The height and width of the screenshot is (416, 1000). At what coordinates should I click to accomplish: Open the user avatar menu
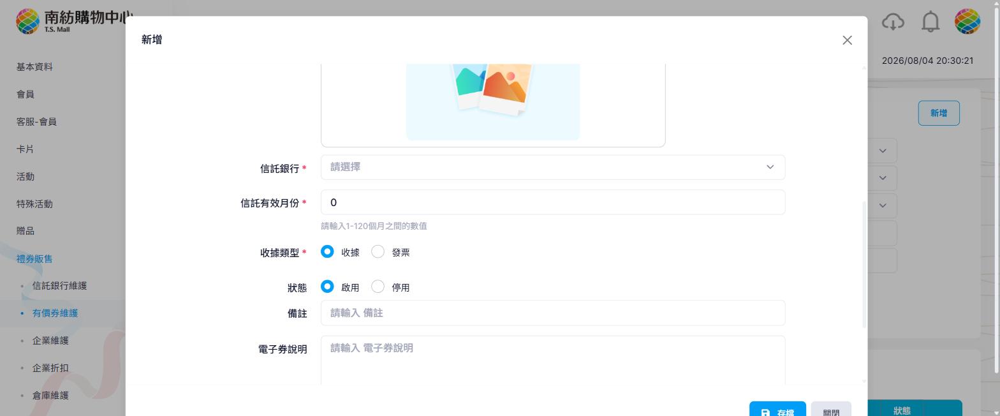(x=967, y=22)
